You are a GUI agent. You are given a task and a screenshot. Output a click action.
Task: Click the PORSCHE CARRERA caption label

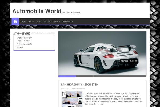[129, 61]
